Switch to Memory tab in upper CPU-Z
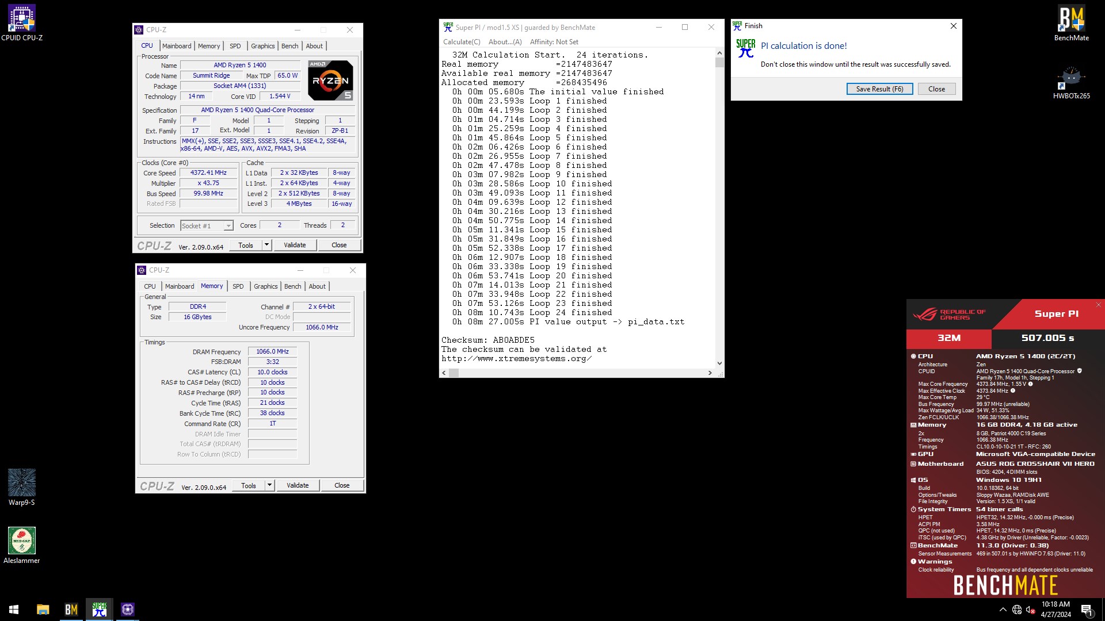The height and width of the screenshot is (621, 1105). [x=209, y=46]
